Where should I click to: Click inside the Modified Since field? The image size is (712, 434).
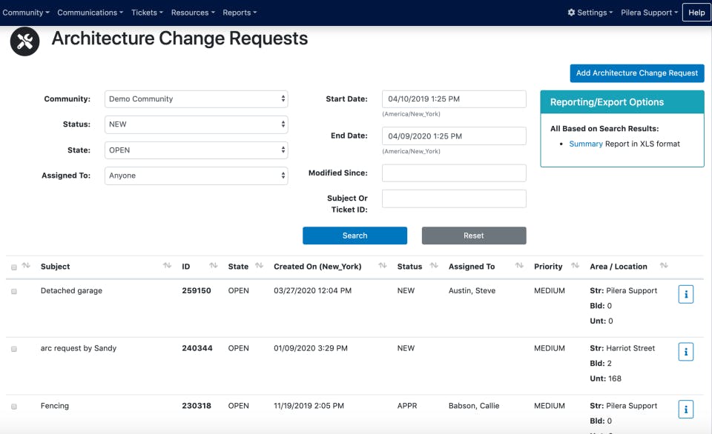click(453, 173)
